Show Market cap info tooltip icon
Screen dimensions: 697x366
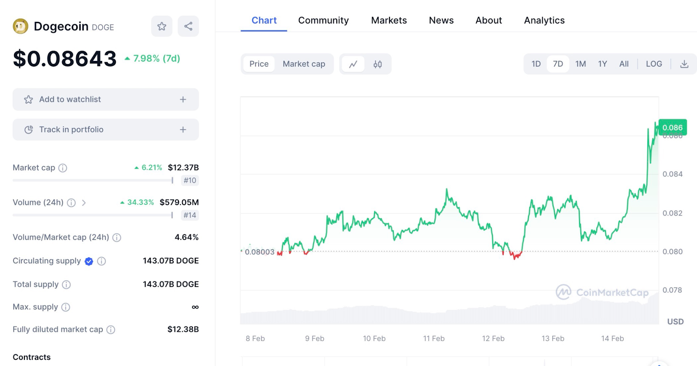63,168
